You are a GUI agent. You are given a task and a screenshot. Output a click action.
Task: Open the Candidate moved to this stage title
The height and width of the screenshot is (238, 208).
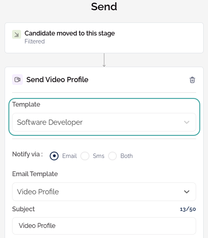tap(70, 33)
